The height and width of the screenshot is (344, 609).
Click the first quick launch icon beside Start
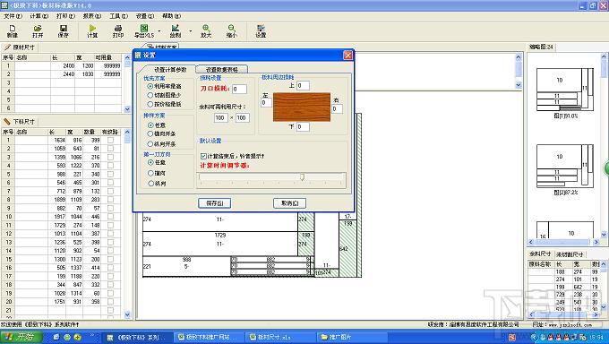click(56, 337)
